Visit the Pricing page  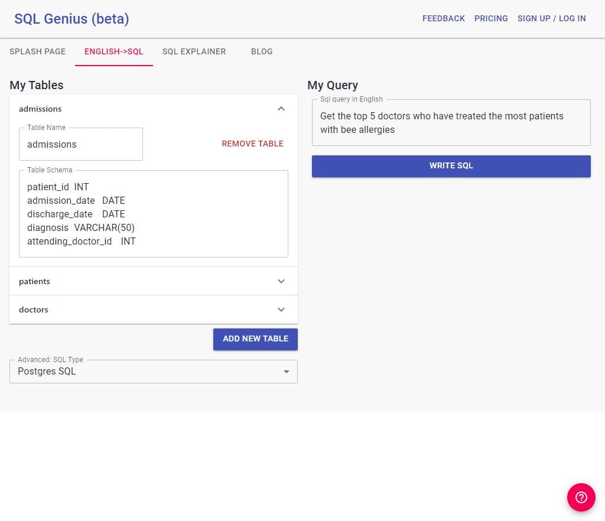(491, 18)
